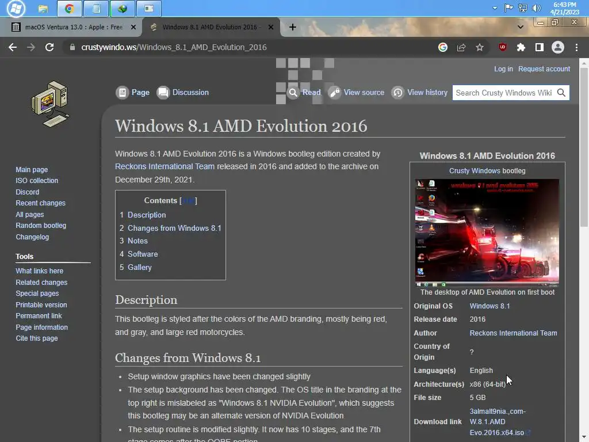Open the Page tab
Viewport: 589px width, 442px height.
(x=133, y=93)
